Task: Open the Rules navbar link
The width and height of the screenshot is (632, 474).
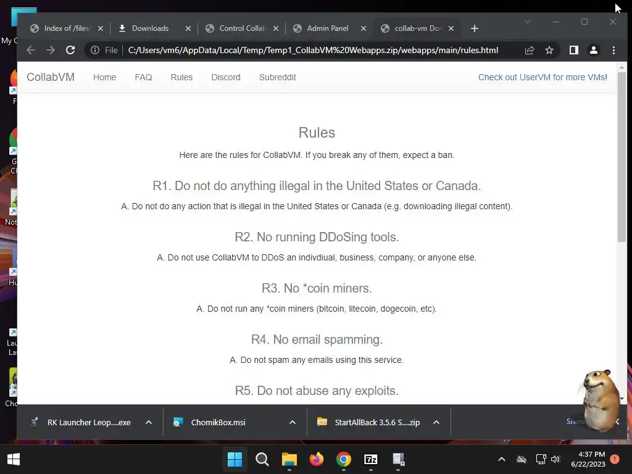Action: tap(181, 77)
